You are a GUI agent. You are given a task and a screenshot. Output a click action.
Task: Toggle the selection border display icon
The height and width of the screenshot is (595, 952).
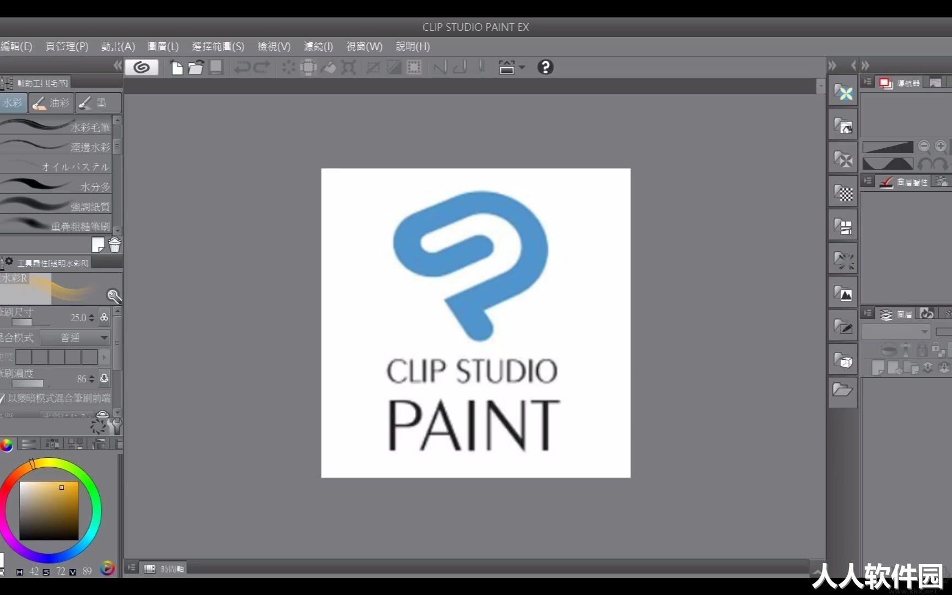(414, 67)
